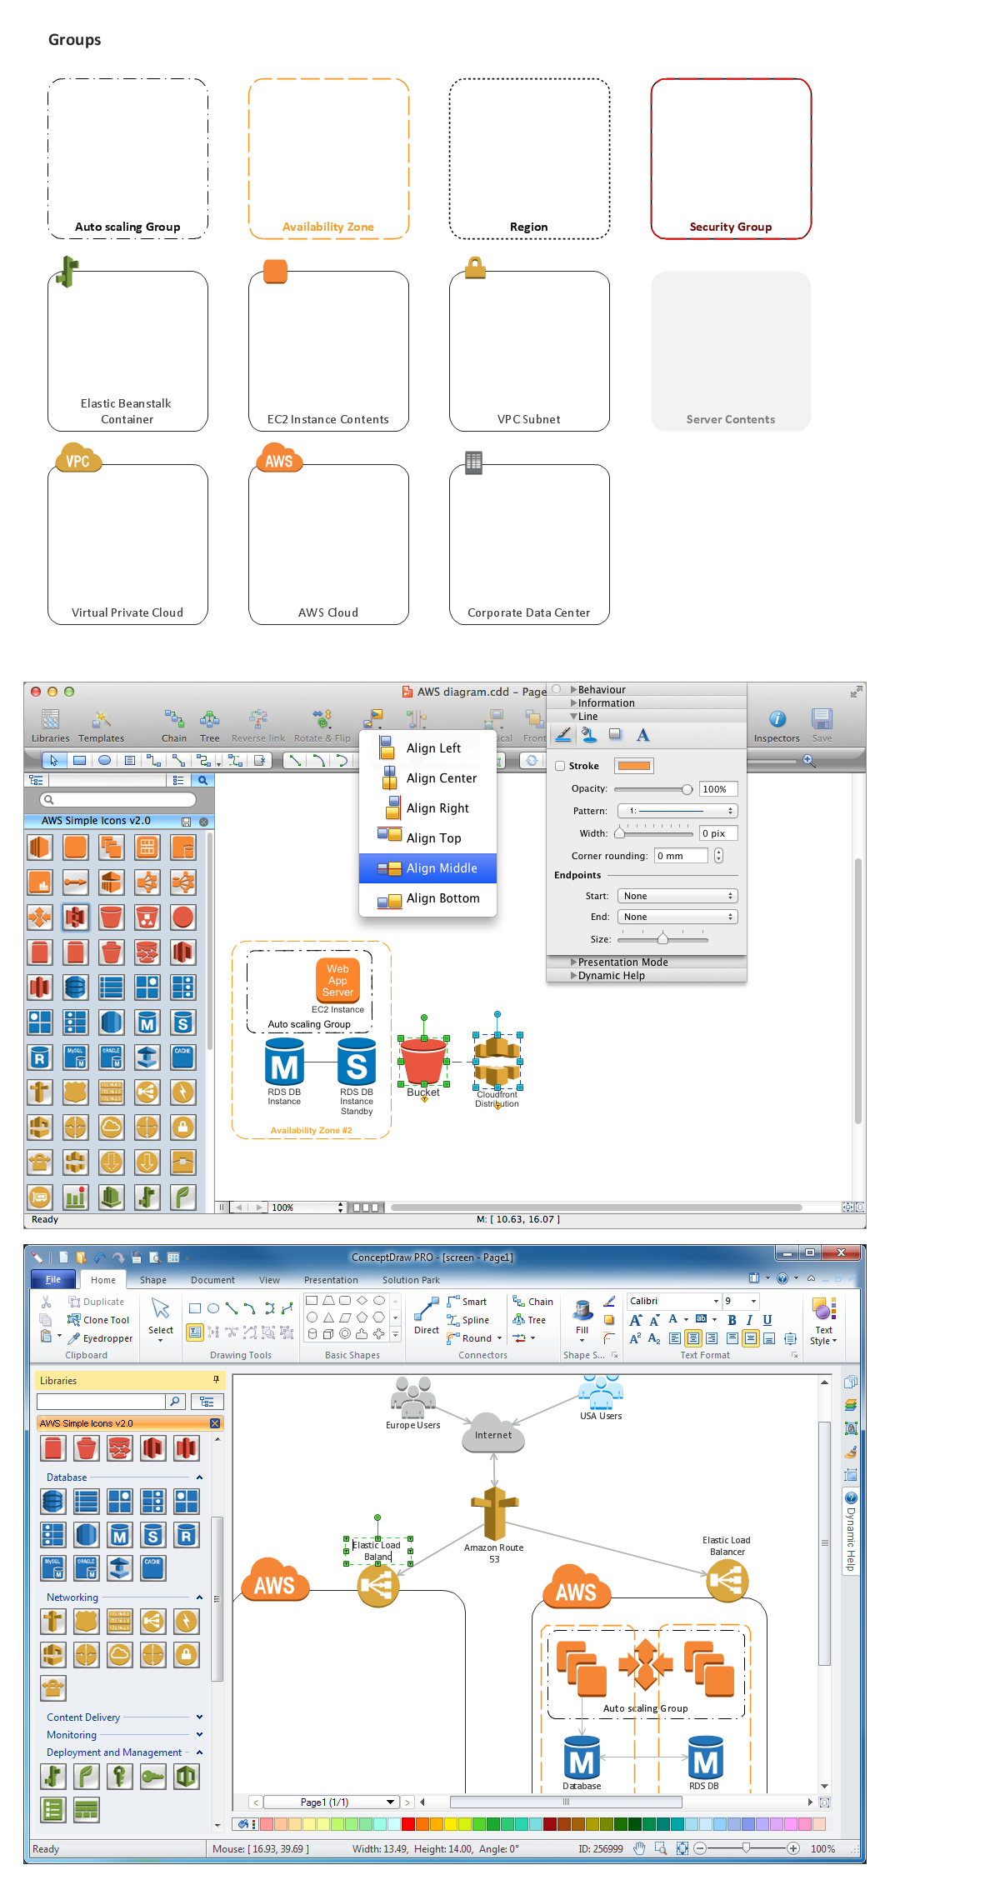Choose the Direct connector tool

(x=427, y=1317)
